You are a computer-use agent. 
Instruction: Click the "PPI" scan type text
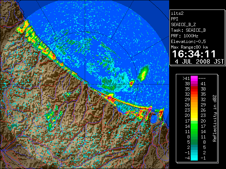[174, 19]
